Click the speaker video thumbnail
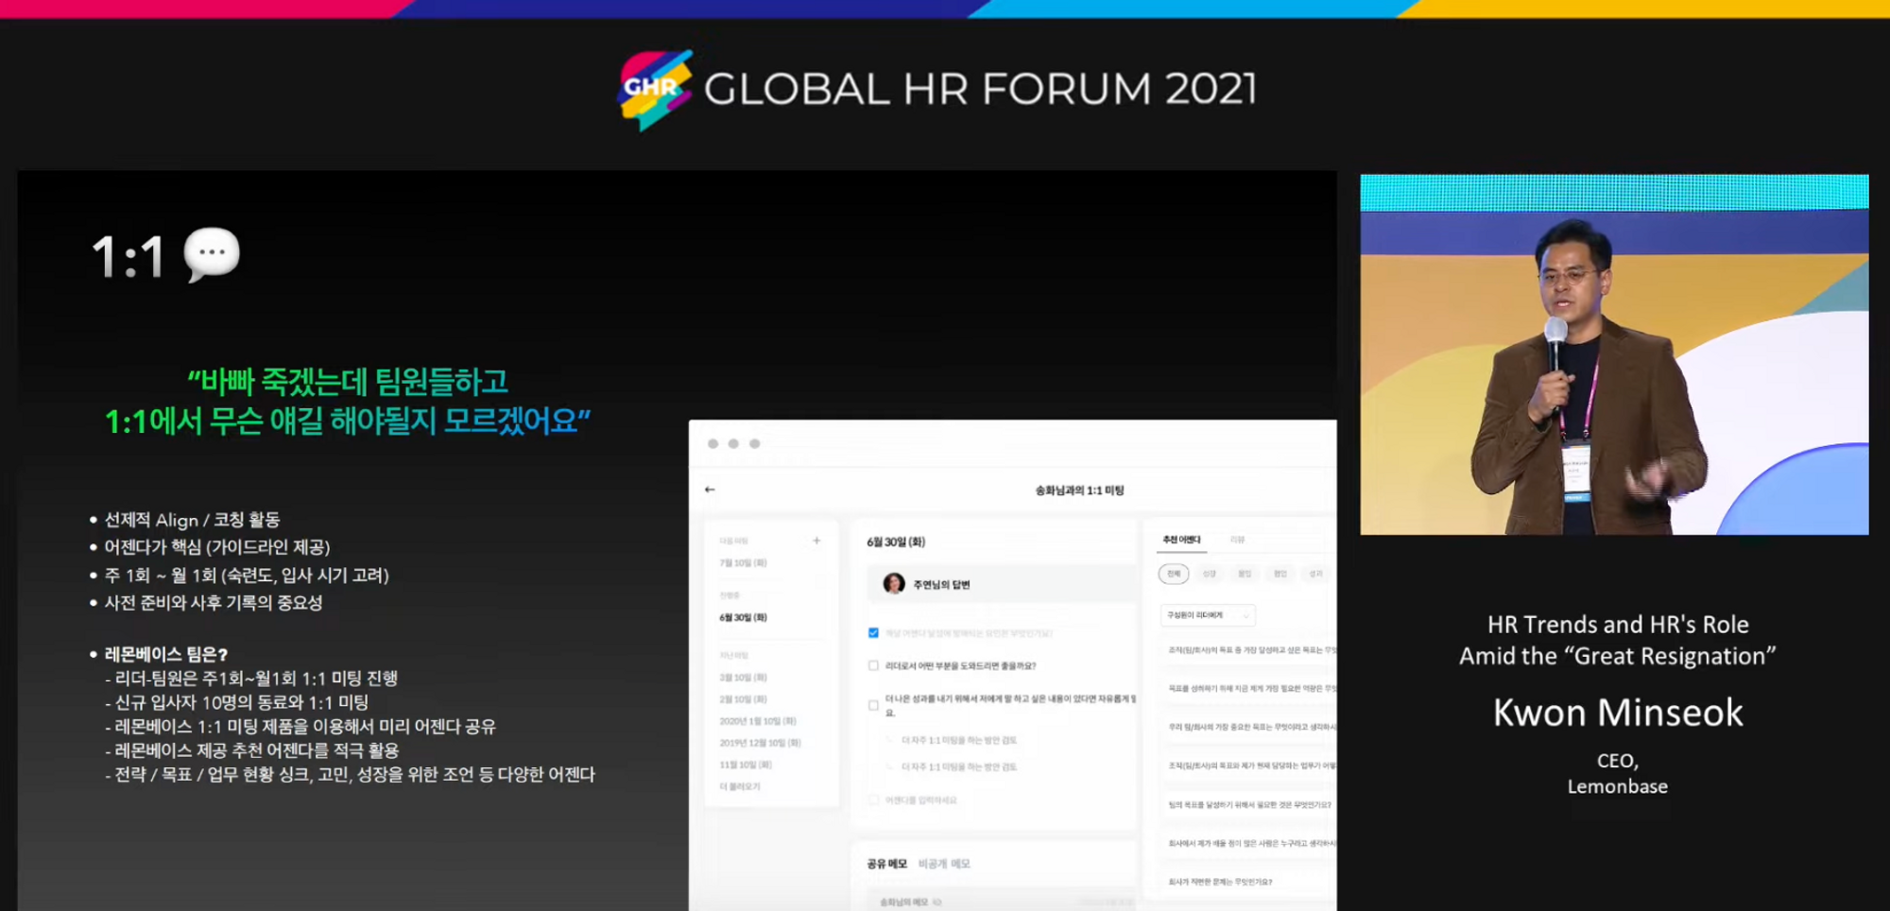 click(1614, 354)
